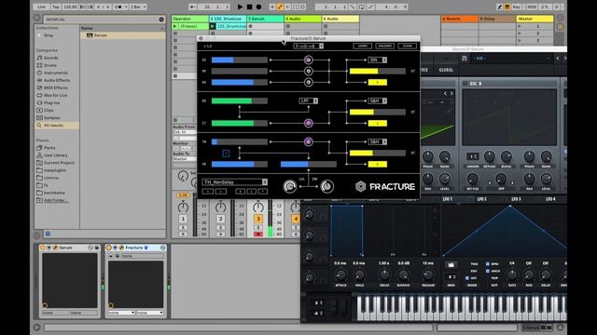This screenshot has height=335, width=597.
Task: Select the LFO 2 tab in Serum
Action: (481, 199)
